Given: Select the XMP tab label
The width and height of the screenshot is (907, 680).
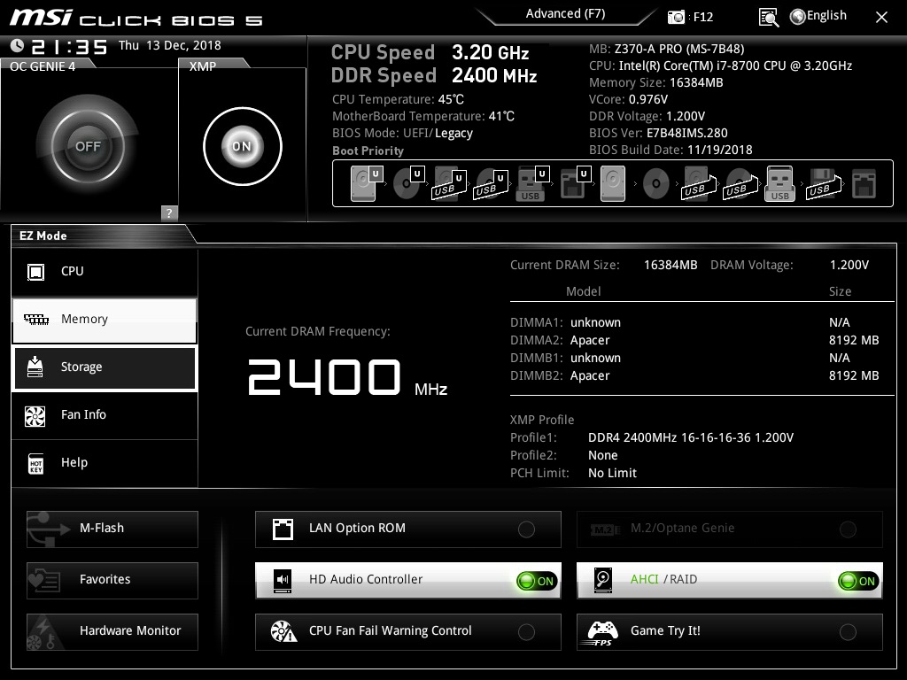Looking at the screenshot, I should tap(203, 66).
